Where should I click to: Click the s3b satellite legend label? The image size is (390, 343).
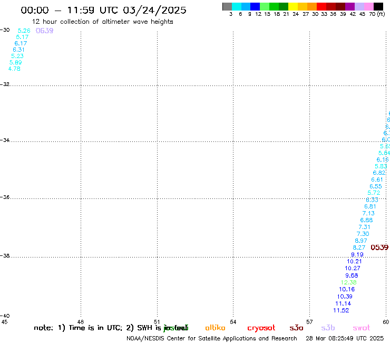coord(328,328)
